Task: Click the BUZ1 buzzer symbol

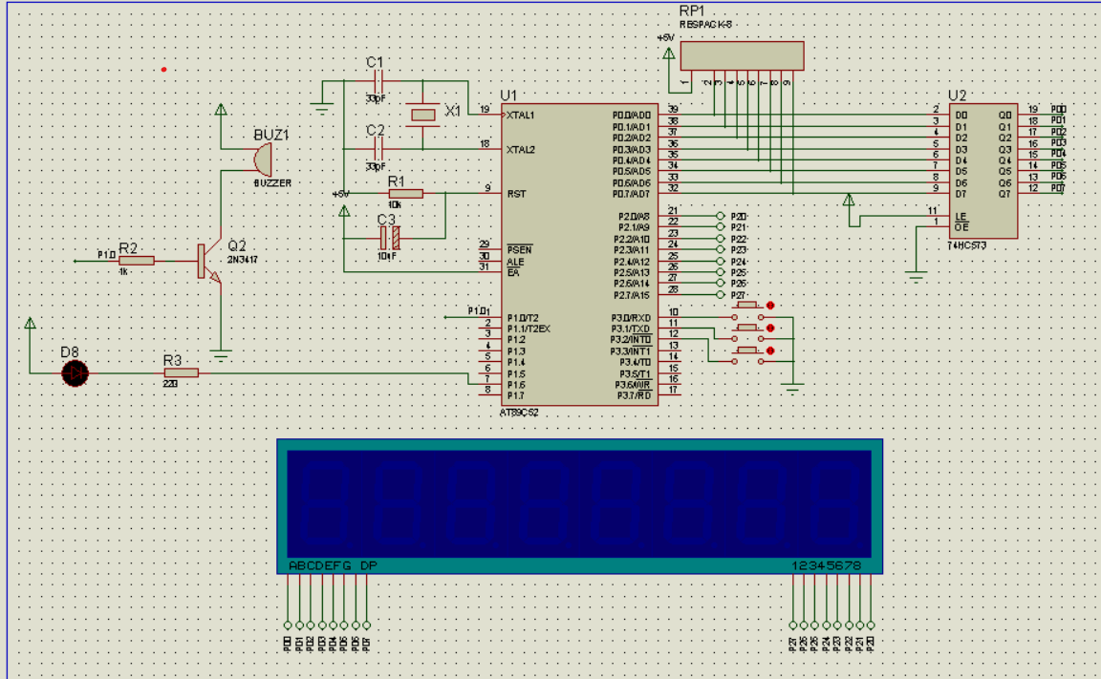Action: (263, 159)
